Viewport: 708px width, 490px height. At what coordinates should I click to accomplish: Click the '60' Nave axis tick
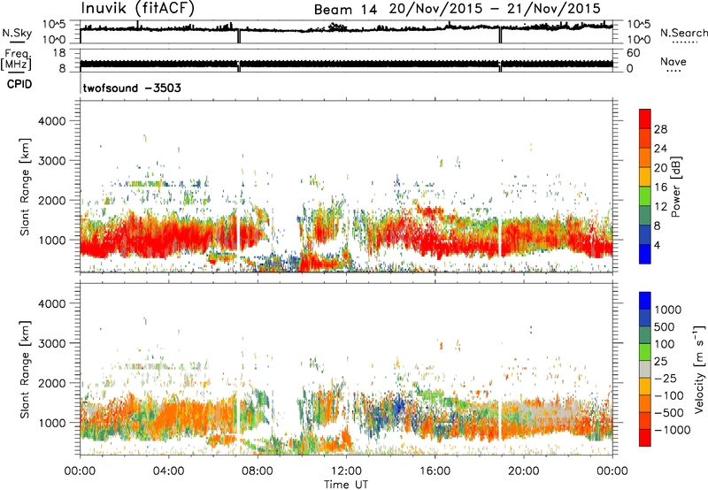coord(633,53)
